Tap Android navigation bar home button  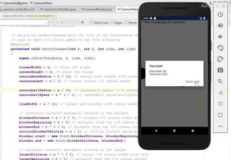click(x=174, y=130)
